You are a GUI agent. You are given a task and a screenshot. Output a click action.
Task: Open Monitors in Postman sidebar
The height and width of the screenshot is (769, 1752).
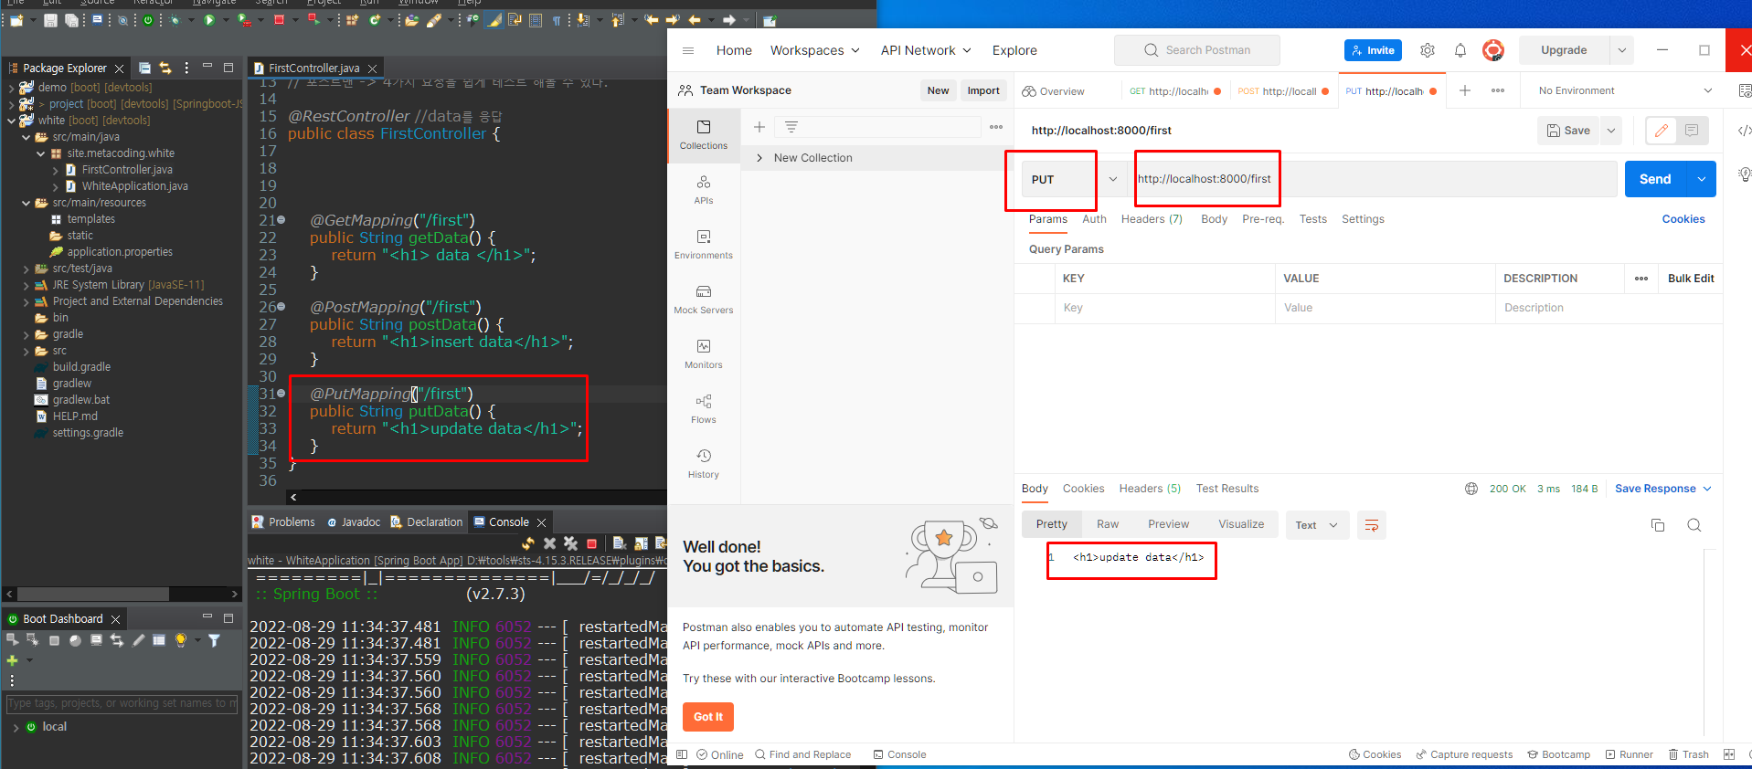click(704, 354)
